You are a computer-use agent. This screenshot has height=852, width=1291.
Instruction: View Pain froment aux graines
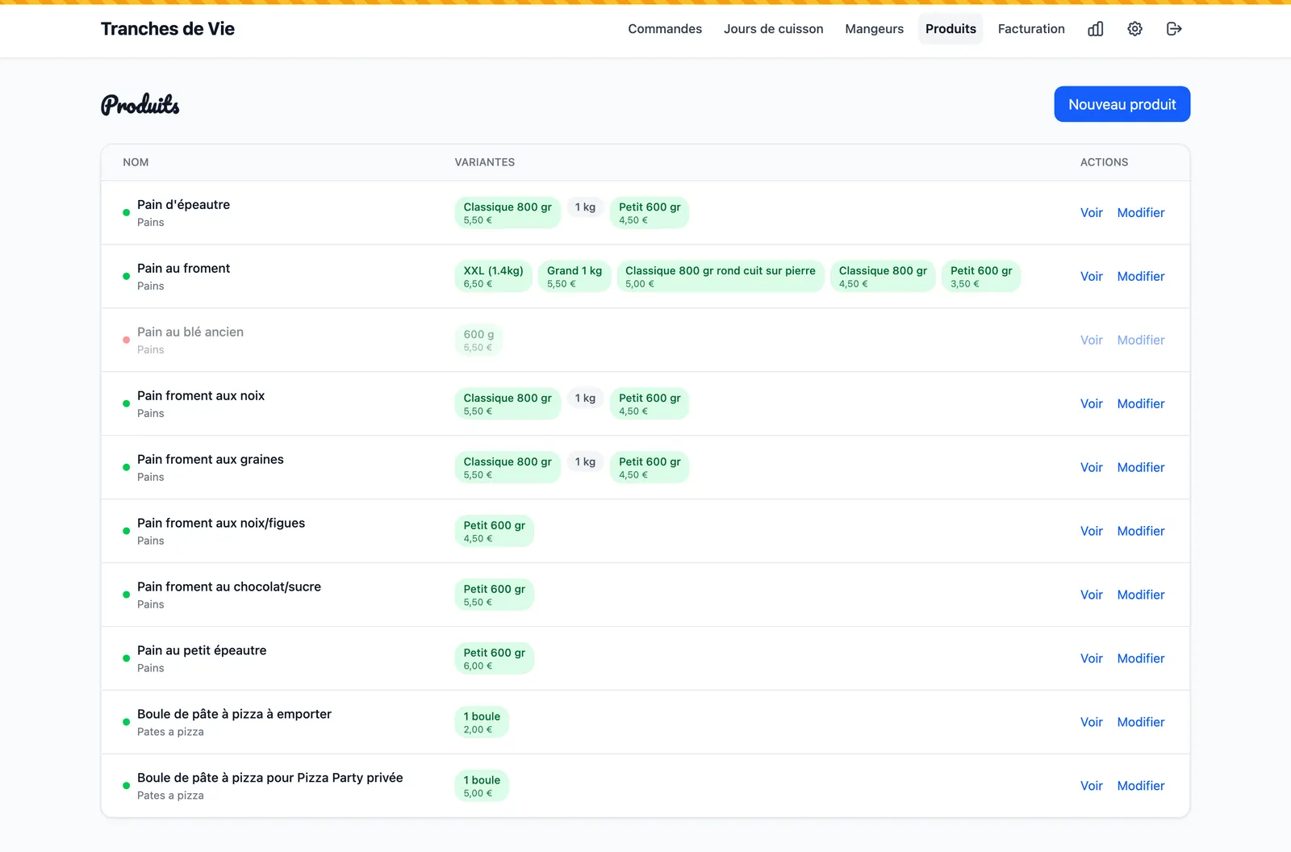pyautogui.click(x=1092, y=468)
